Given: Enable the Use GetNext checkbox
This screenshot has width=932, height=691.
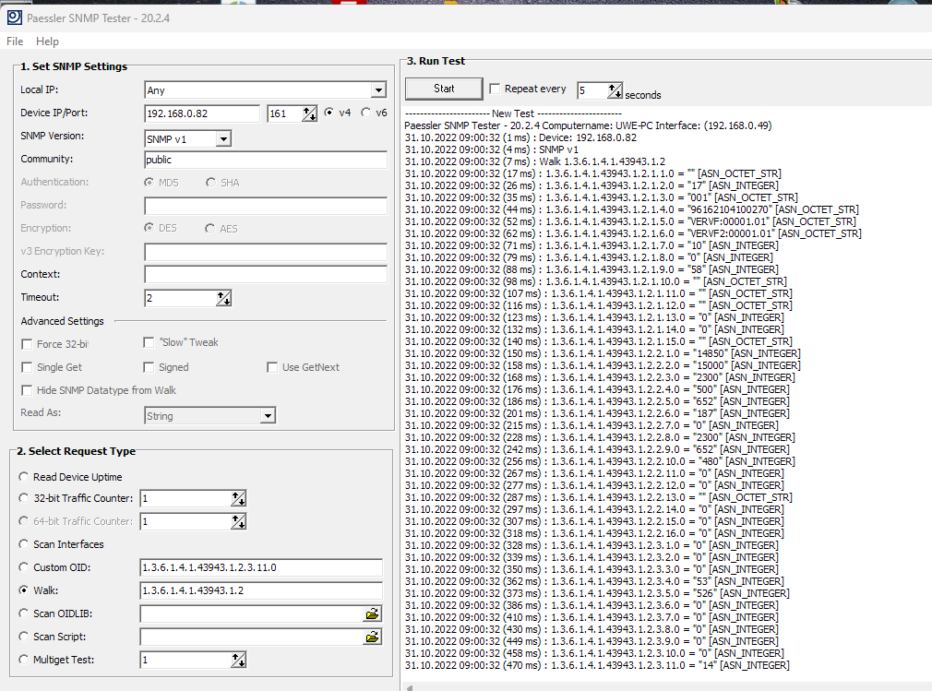Looking at the screenshot, I should [x=272, y=367].
